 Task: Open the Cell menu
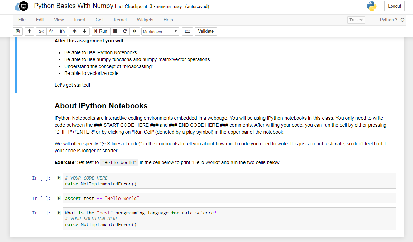[x=99, y=20]
